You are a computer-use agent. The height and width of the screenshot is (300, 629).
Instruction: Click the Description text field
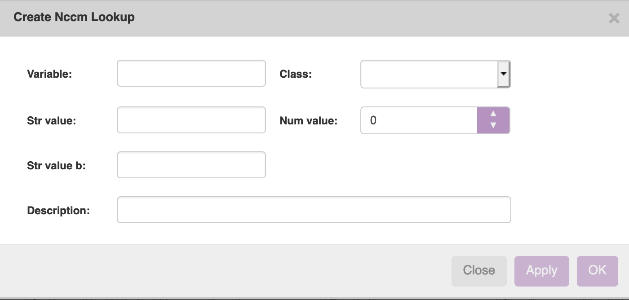tap(314, 210)
